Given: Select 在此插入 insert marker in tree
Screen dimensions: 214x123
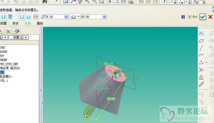Looking at the screenshot, I should pos(6,76).
